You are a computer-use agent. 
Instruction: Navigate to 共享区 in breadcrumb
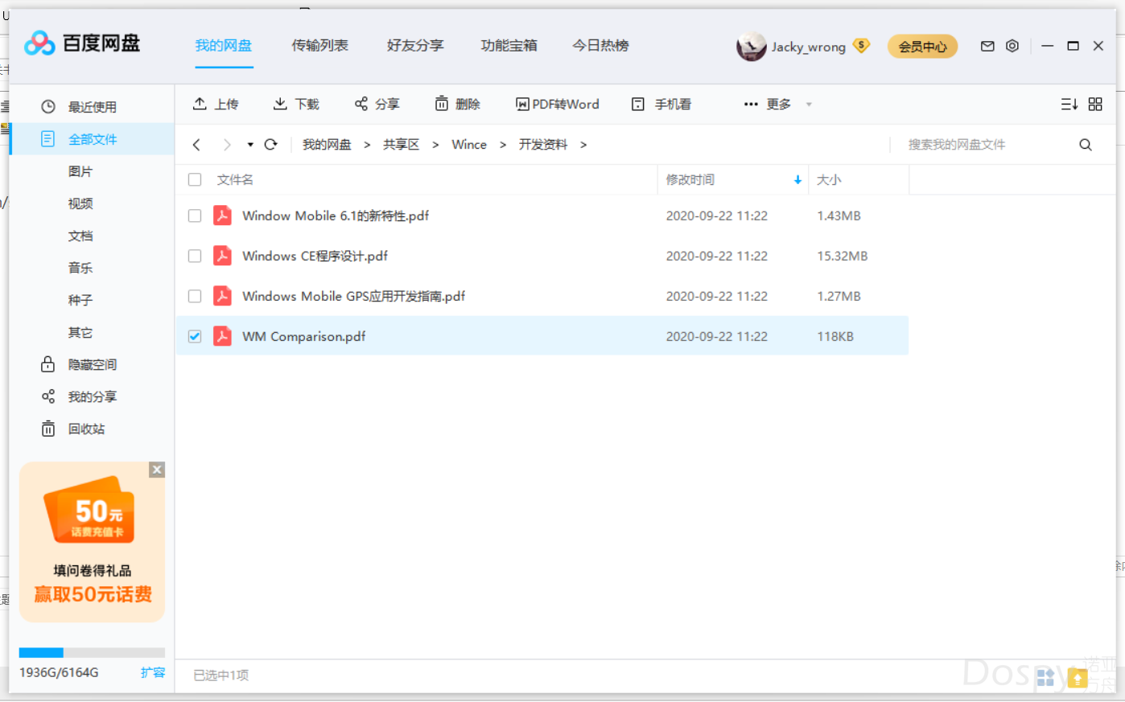click(x=401, y=145)
